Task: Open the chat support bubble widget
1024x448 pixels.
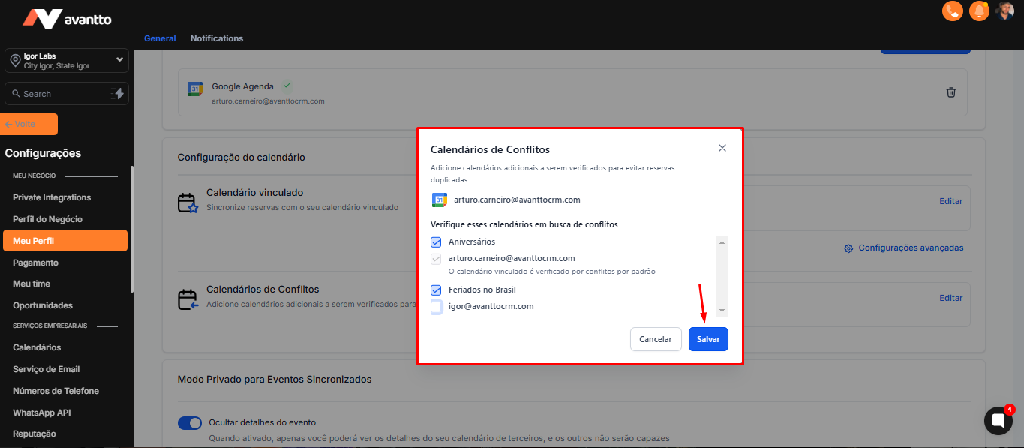Action: pos(998,422)
